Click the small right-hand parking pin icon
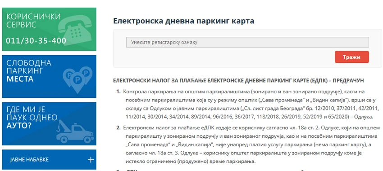Image resolution: width=383 pixels, height=171 pixels. pos(86,74)
